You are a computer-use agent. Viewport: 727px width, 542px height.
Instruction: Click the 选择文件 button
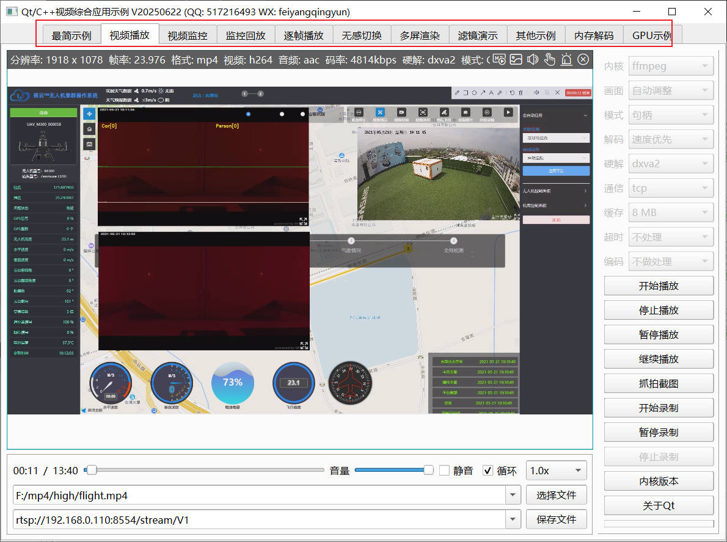click(556, 495)
